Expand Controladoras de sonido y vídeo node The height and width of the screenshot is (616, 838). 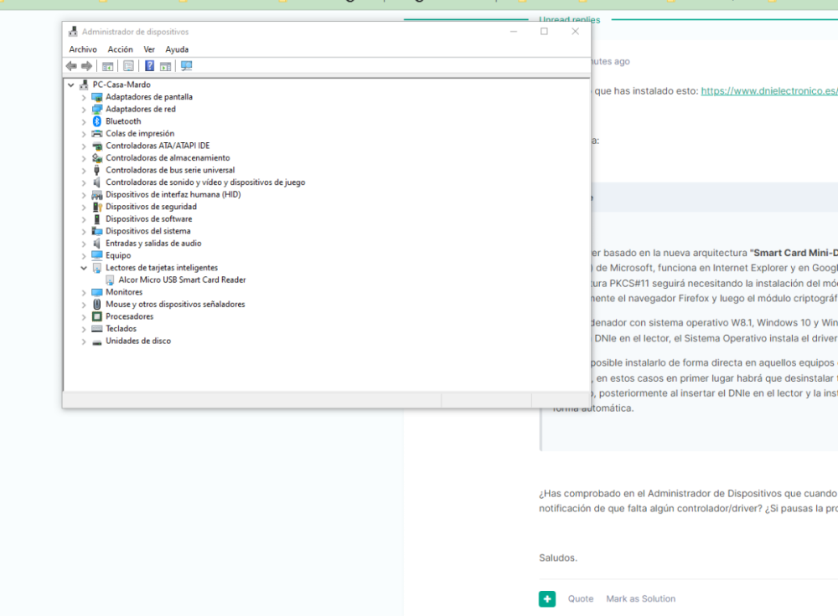tap(83, 182)
